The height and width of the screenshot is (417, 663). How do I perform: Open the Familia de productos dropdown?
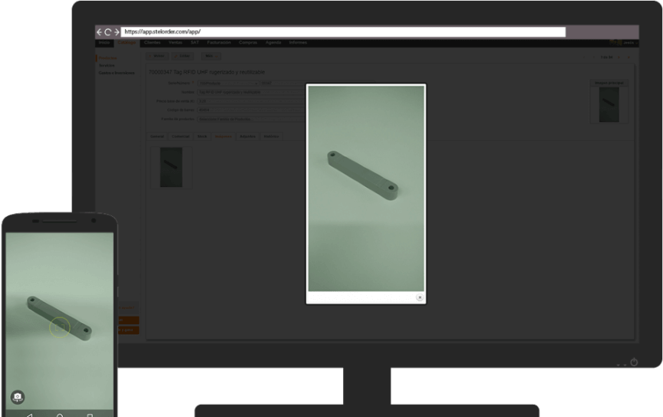tap(252, 120)
